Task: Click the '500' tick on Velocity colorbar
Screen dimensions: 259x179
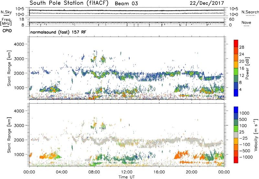Action: tap(244, 120)
